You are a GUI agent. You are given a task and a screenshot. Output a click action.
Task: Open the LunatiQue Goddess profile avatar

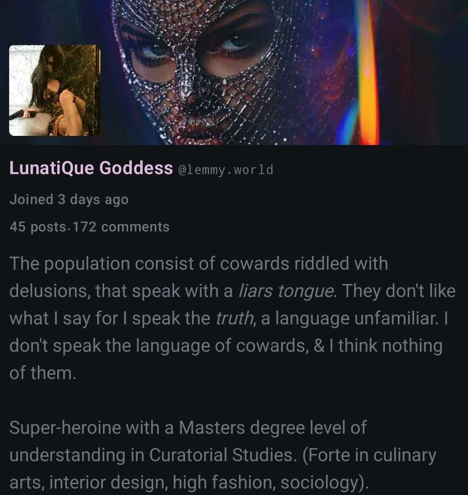[55, 90]
